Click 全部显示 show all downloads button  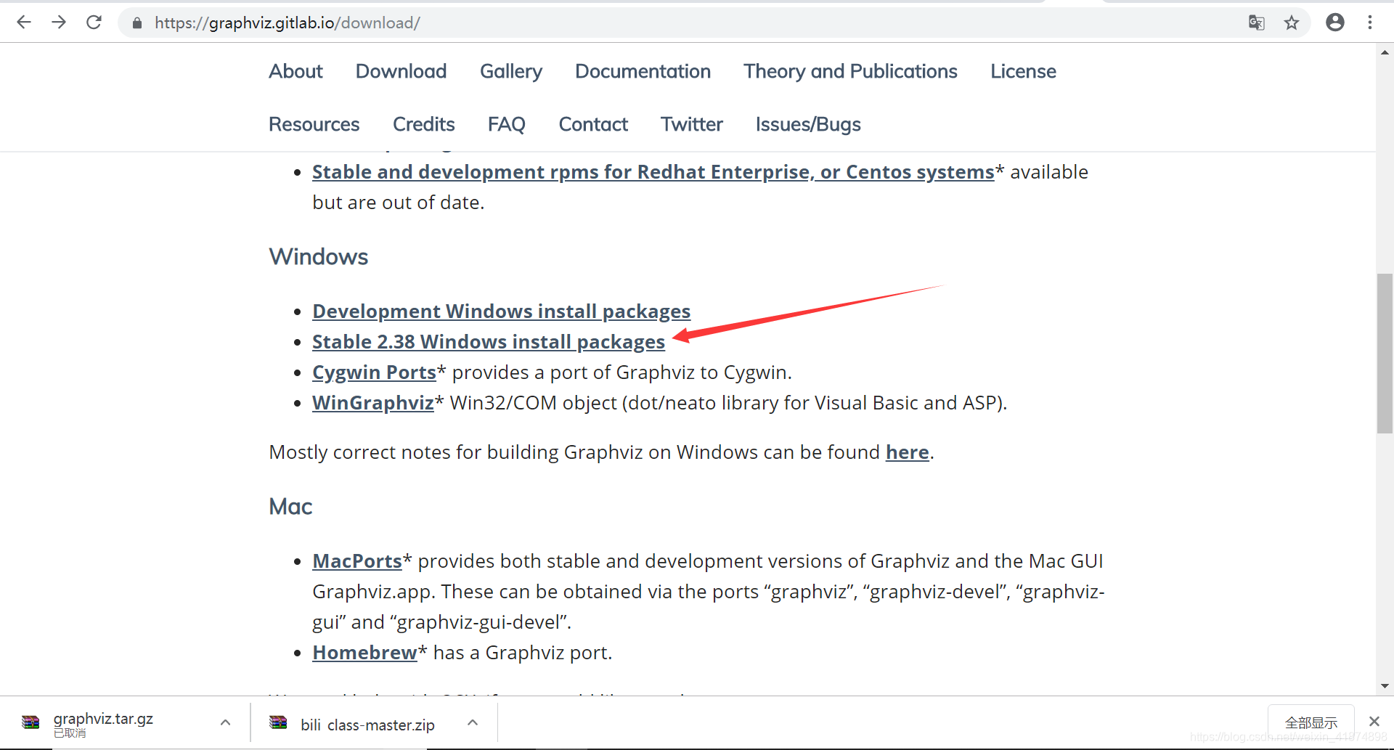(1311, 722)
